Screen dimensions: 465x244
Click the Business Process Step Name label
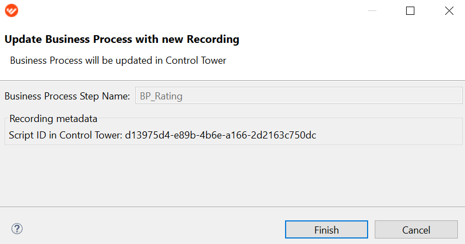67,96
